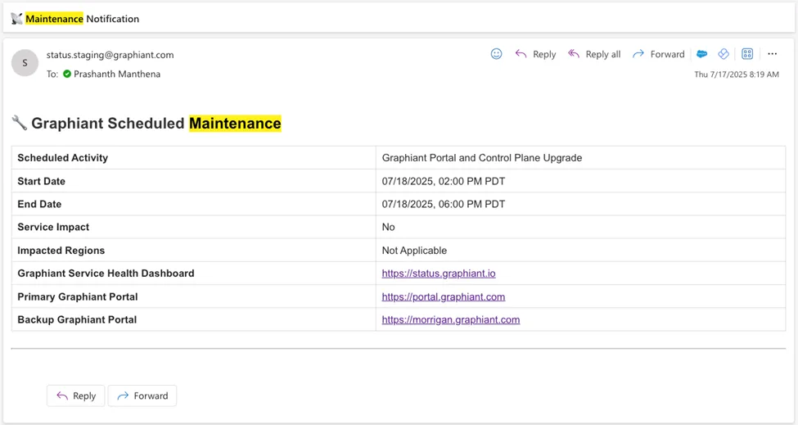
Task: Click the green presence indicator icon
Action: point(67,75)
